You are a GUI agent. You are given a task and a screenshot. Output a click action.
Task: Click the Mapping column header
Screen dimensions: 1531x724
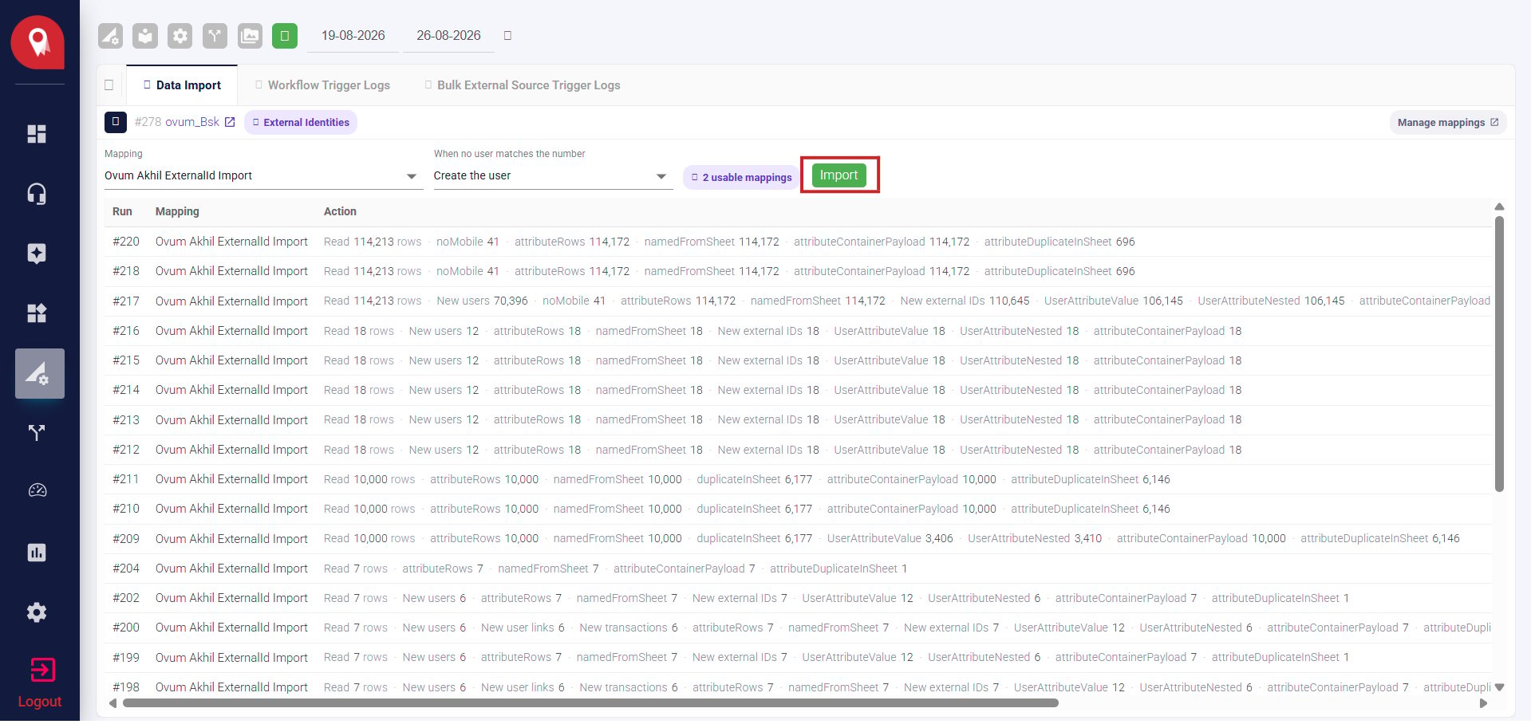[x=177, y=211]
